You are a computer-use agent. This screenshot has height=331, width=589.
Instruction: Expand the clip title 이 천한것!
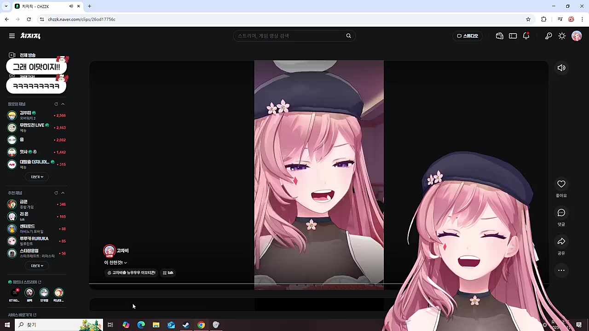115,263
